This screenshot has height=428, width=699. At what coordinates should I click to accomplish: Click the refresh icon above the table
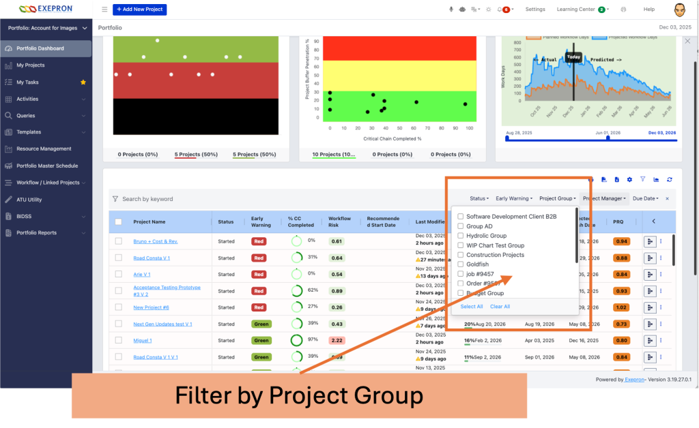click(x=670, y=179)
